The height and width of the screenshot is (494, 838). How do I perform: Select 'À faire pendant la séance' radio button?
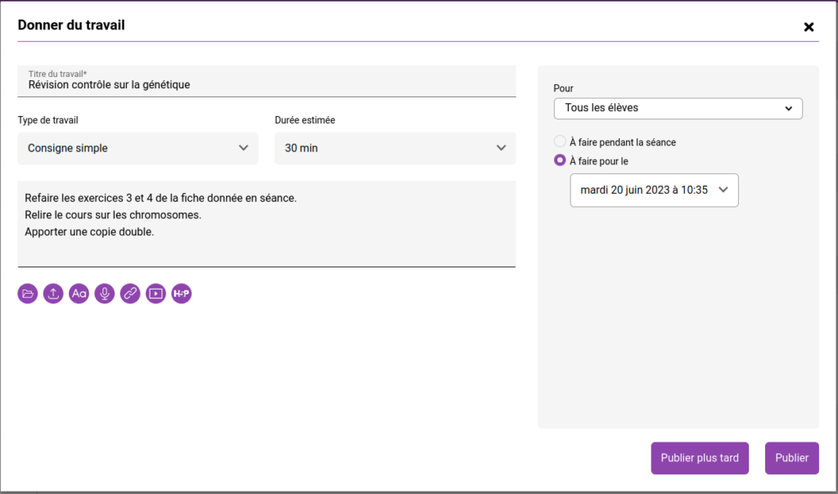pyautogui.click(x=560, y=141)
